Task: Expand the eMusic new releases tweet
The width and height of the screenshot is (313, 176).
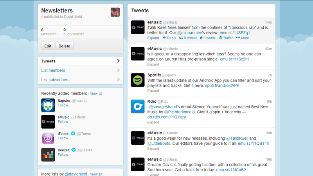Action: point(153,149)
